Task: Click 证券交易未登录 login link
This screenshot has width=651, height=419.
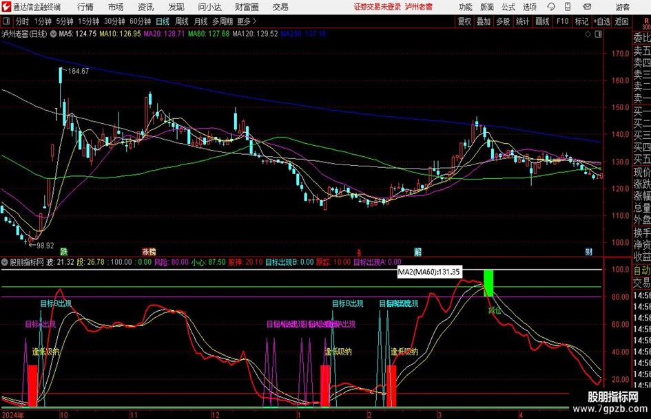Action: click(378, 7)
